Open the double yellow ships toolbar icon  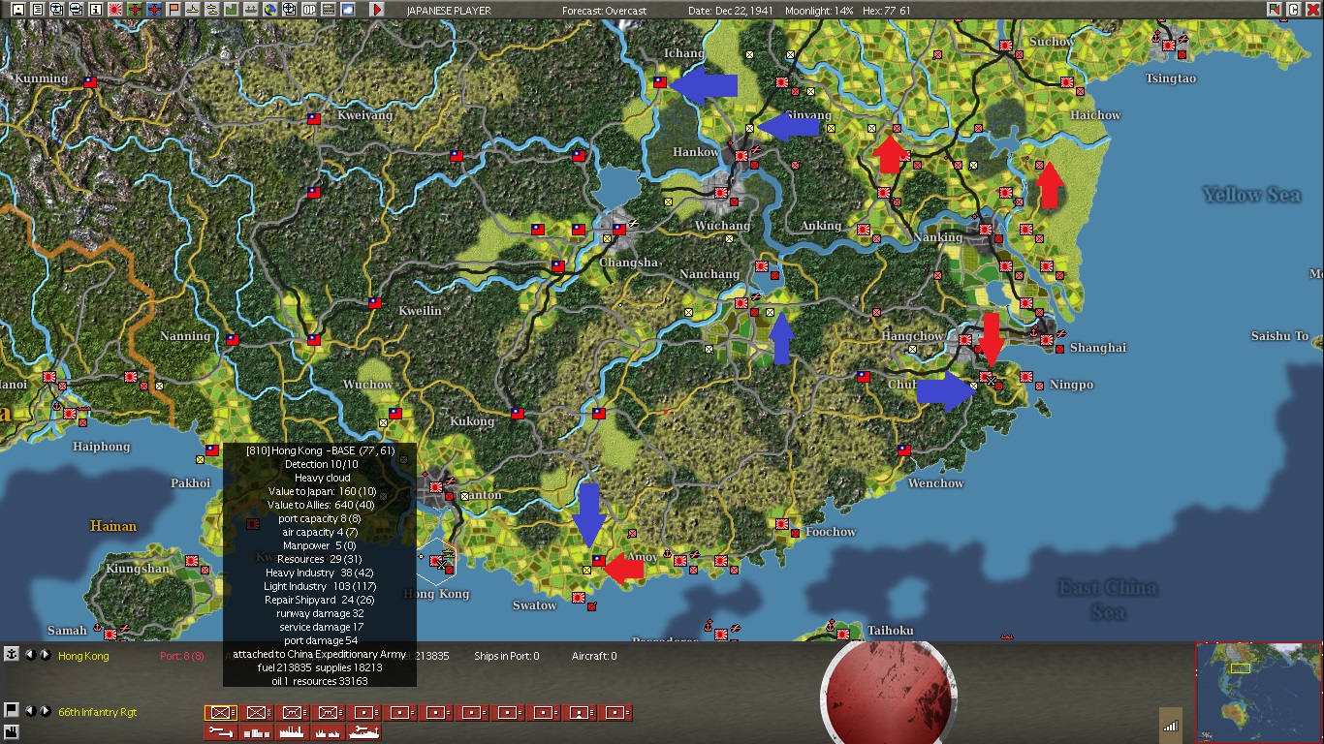point(212,10)
